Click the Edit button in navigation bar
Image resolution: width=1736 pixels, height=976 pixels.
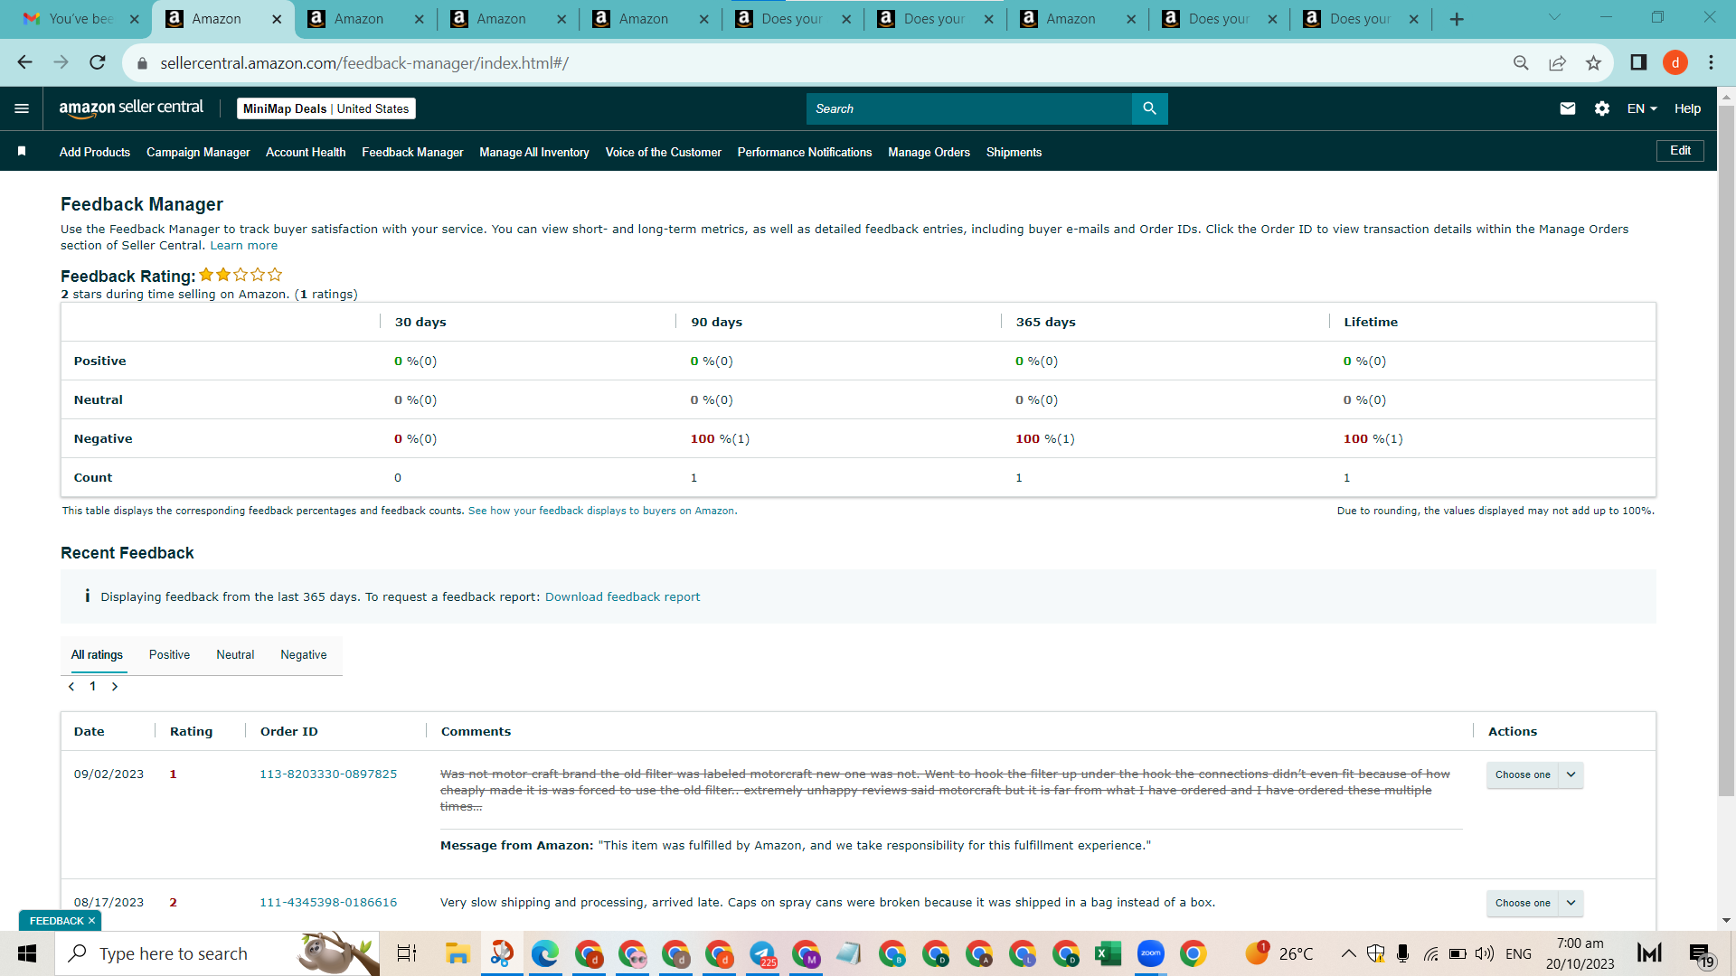coord(1680,151)
